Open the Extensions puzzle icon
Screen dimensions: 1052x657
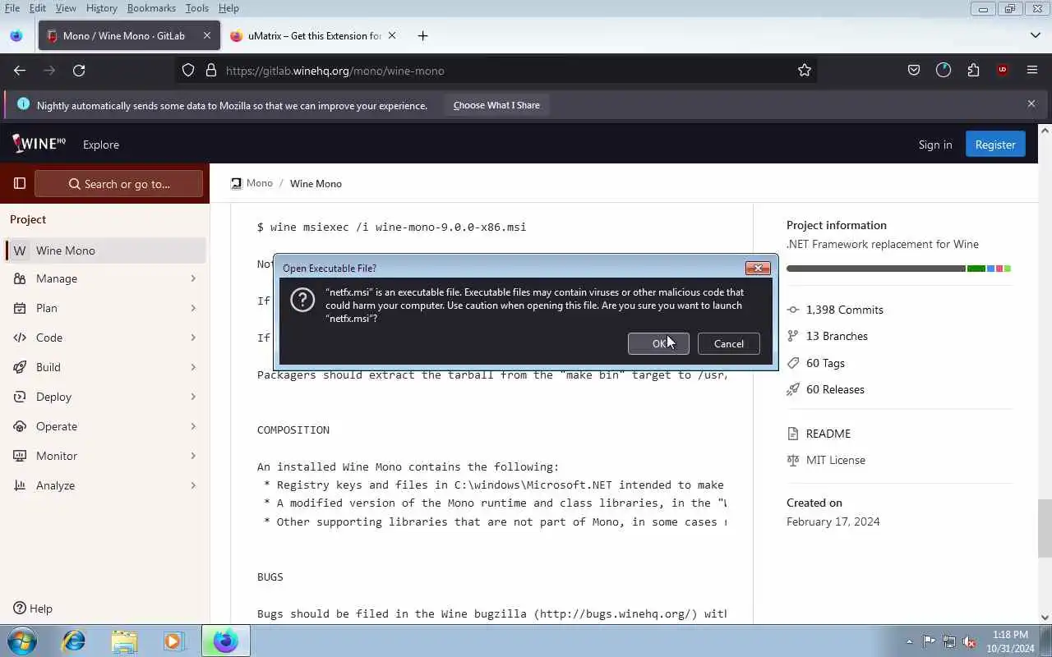[x=973, y=71]
